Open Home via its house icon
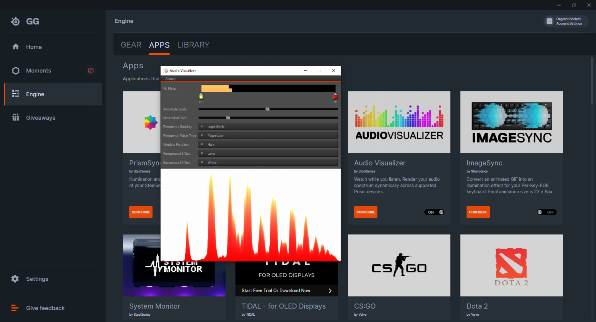Screen dimensions: 596x322 coord(16,46)
